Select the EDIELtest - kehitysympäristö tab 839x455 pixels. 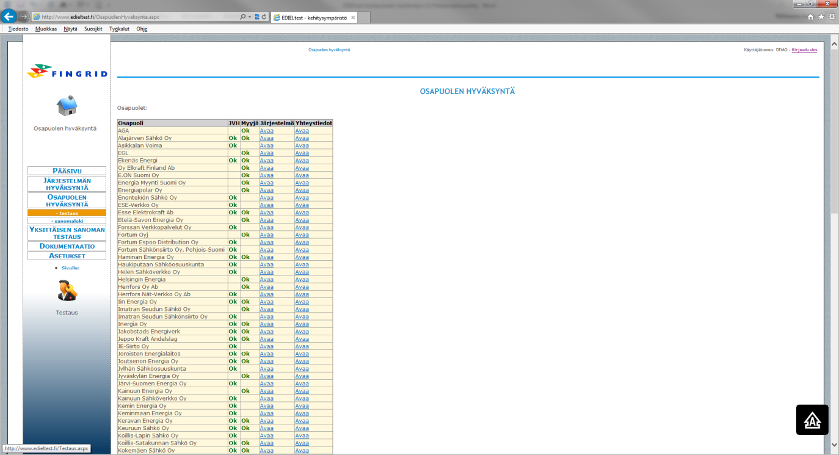pos(314,18)
